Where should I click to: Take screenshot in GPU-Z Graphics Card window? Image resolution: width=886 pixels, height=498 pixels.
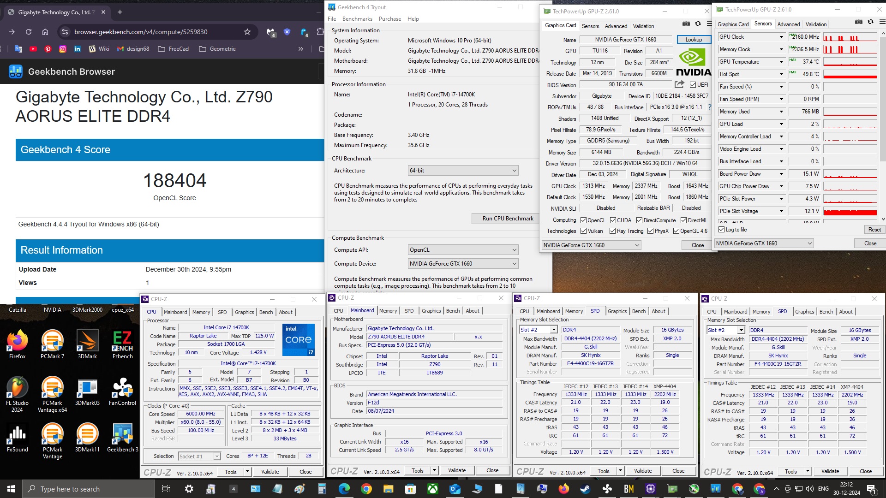click(x=686, y=24)
